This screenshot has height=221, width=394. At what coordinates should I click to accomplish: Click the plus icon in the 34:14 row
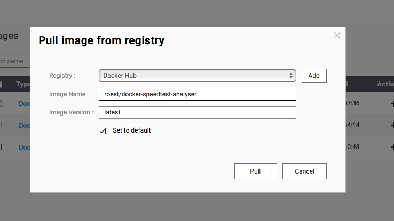click(x=391, y=125)
